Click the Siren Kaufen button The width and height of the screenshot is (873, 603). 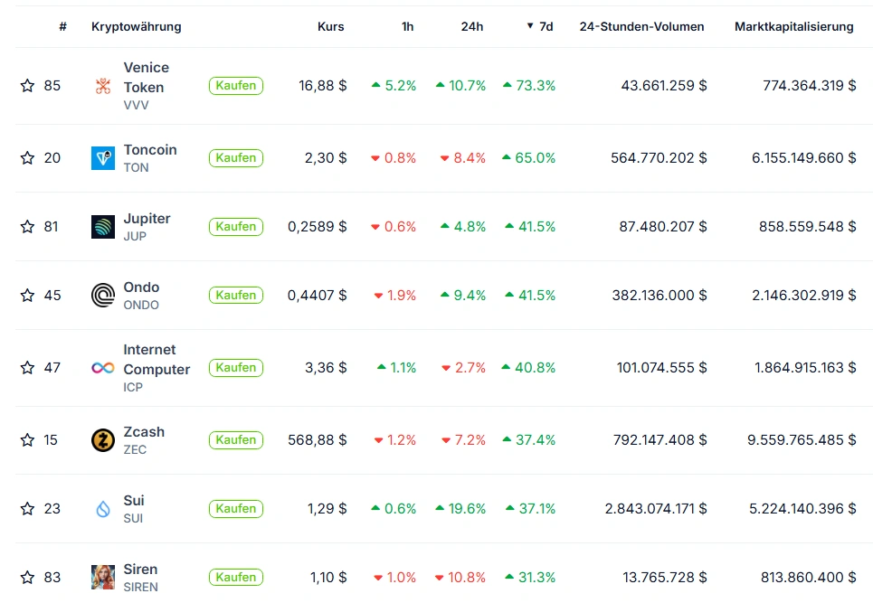(236, 578)
